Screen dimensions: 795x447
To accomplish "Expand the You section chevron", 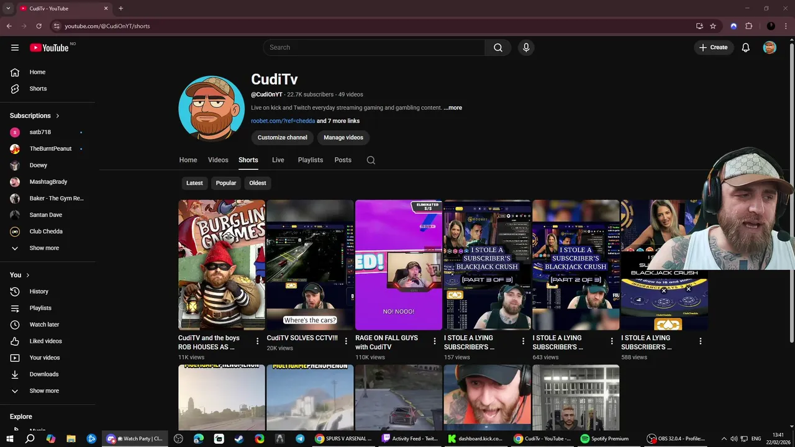I will 27,275.
